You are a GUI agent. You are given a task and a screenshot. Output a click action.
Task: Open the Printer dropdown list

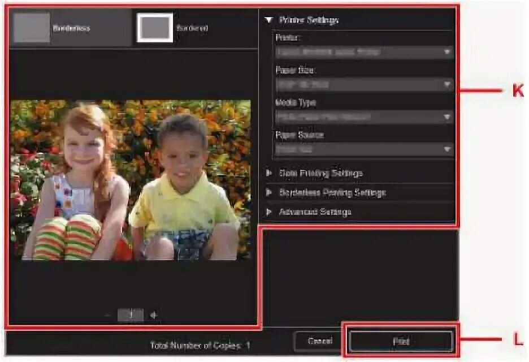pos(364,52)
